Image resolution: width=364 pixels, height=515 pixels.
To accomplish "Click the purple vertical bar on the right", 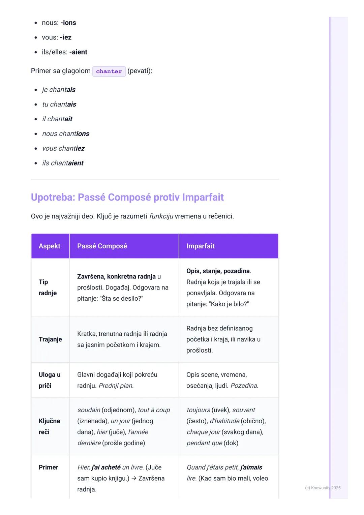I will [330, 256].
